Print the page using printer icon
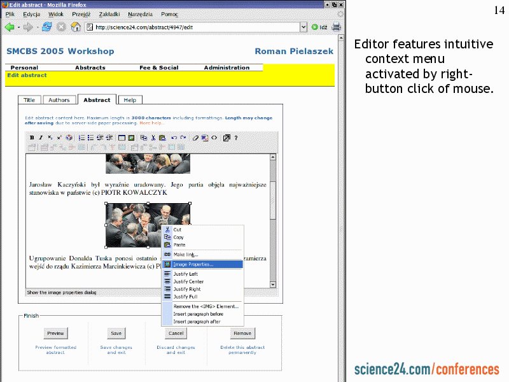Screen dimensions: 509x382 pyautogui.click(x=336, y=27)
